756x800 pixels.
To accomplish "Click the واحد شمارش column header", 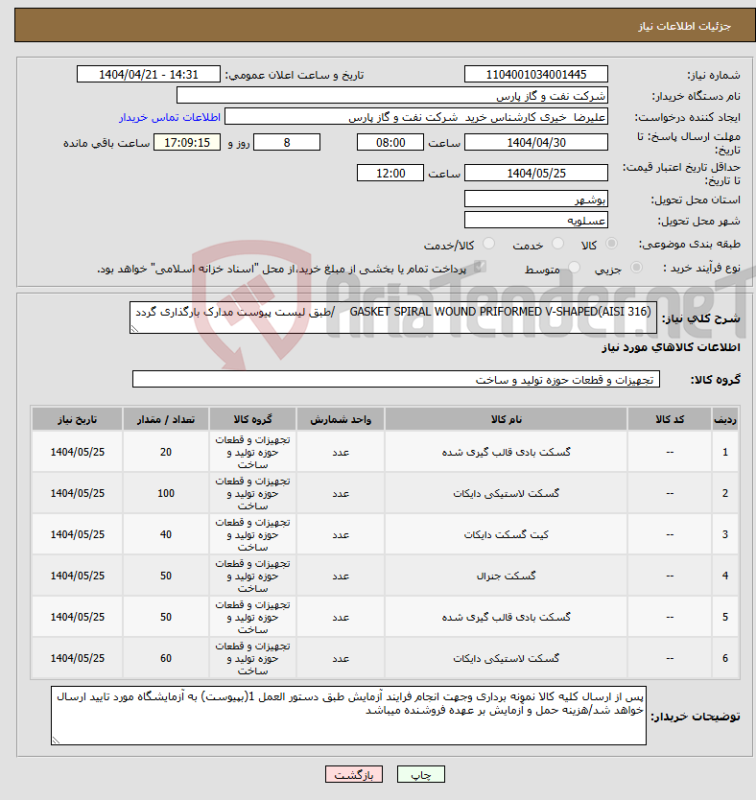I will 341,419.
